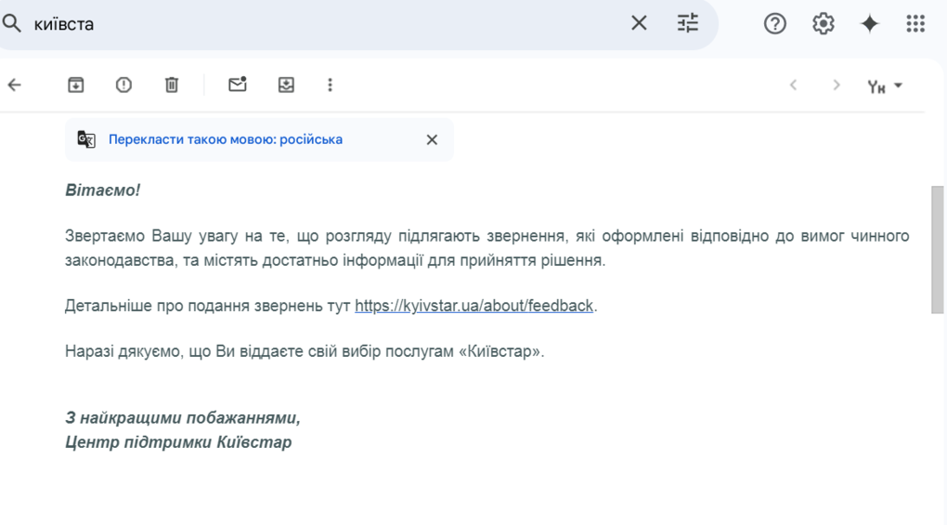Viewport: 947px width, 525px height.
Task: Clear the search box text
Action: 639,24
